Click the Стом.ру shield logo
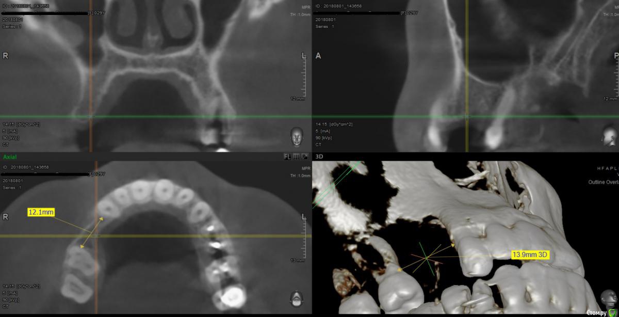This screenshot has height=317, width=619. click(x=612, y=312)
